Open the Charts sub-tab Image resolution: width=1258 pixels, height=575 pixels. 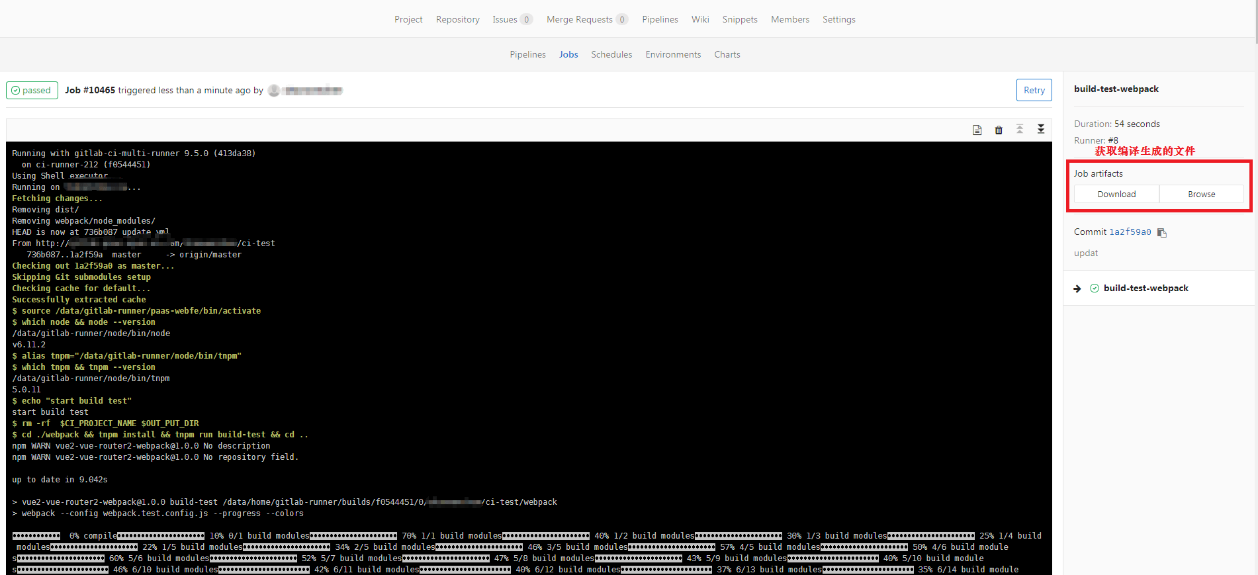727,54
